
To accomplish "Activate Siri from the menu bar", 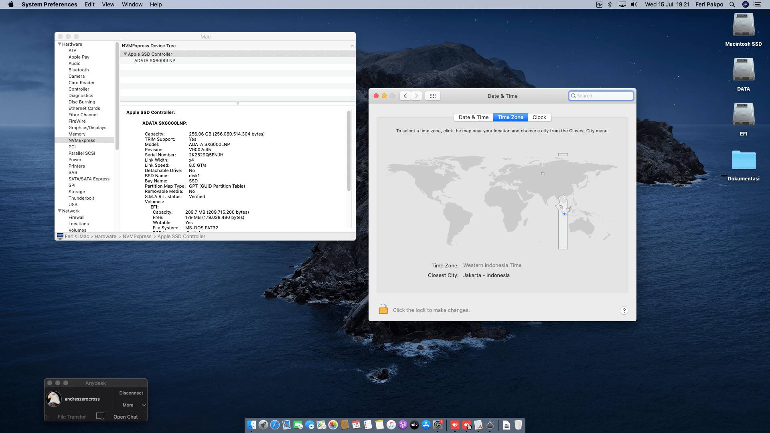I will tap(745, 4).
